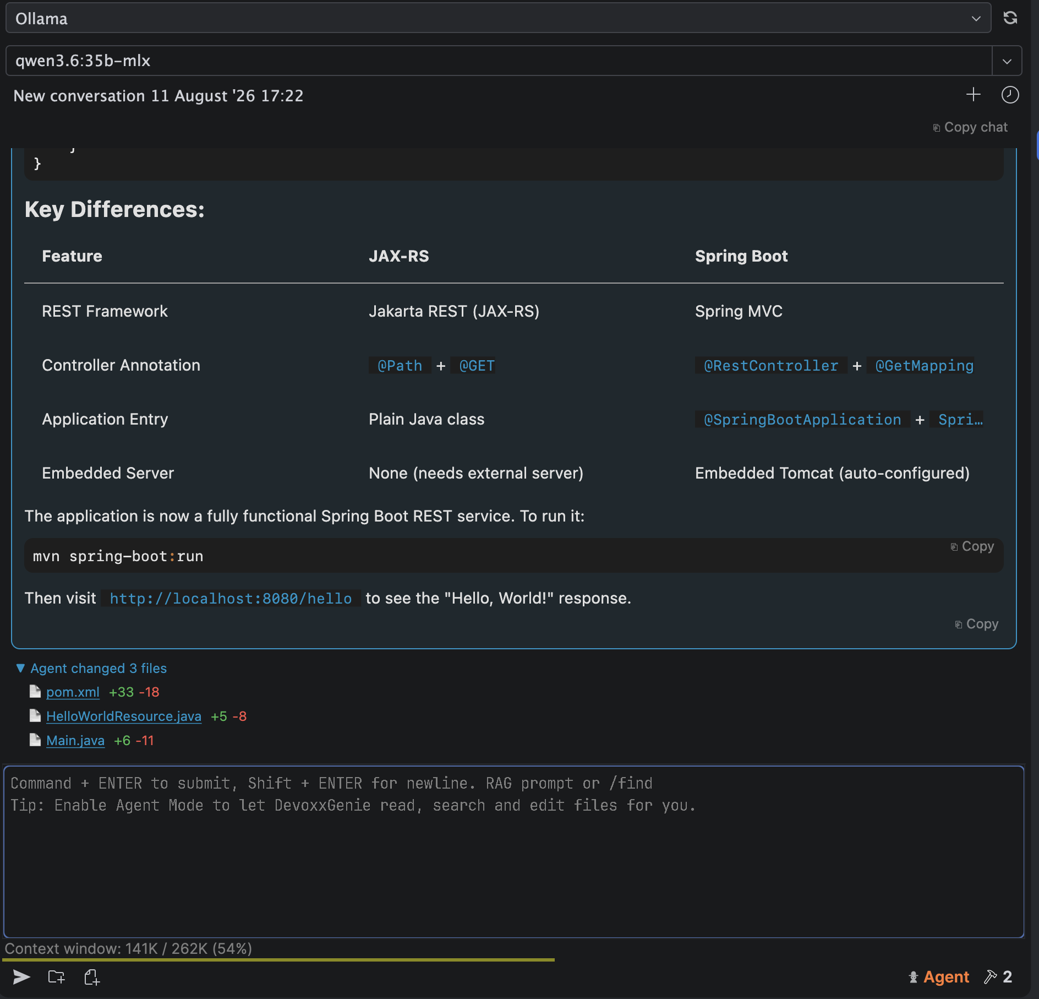The image size is (1039, 999).
Task: Open the HelloWorldResource.java changed file
Action: point(124,716)
